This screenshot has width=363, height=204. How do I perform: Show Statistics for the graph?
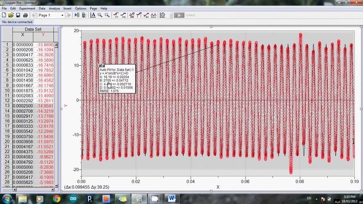(x=132, y=15)
